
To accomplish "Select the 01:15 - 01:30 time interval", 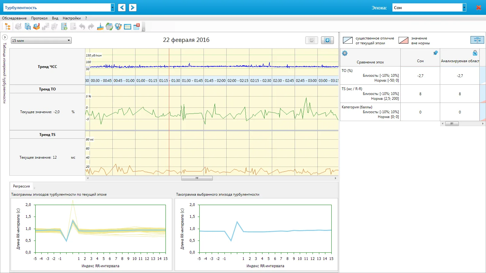I will tap(169, 81).
